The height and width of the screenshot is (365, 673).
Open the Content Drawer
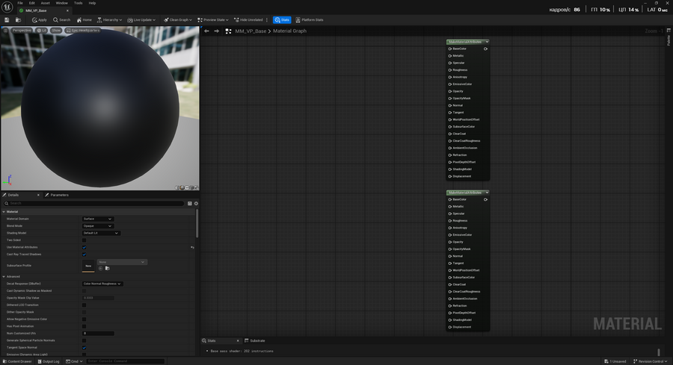click(x=17, y=361)
